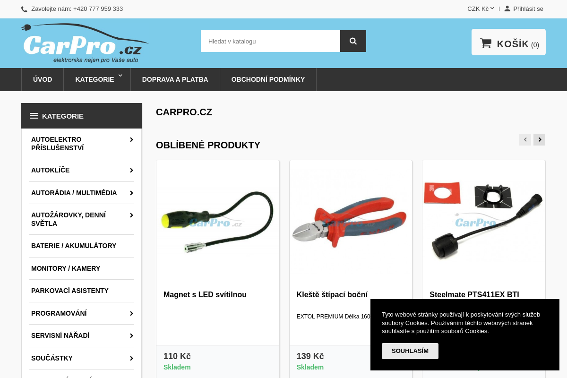The height and width of the screenshot is (378, 567).
Task: Open the CZK Kč currency dropdown
Action: (481, 9)
